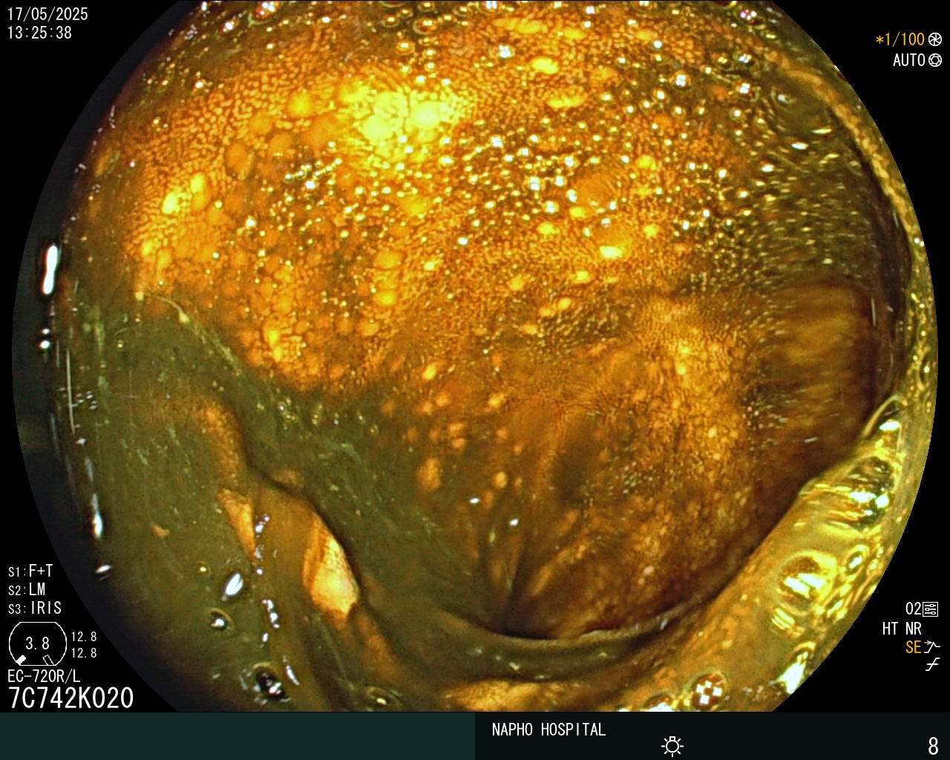
Task: Select the sliders settings icon beside 02
Action: click(931, 609)
